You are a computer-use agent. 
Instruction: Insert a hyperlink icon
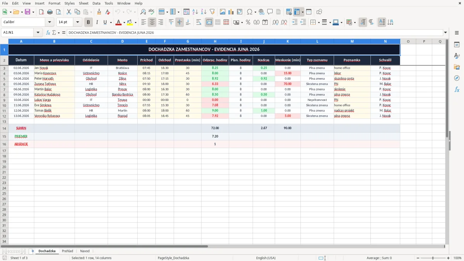[x=261, y=12]
